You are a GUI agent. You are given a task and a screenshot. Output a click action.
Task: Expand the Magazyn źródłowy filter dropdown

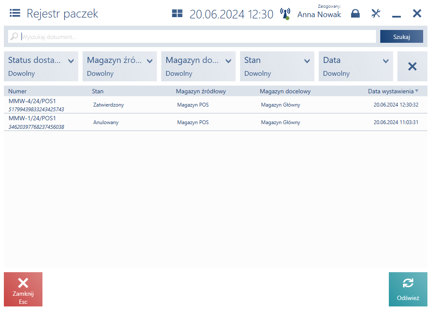(x=120, y=66)
